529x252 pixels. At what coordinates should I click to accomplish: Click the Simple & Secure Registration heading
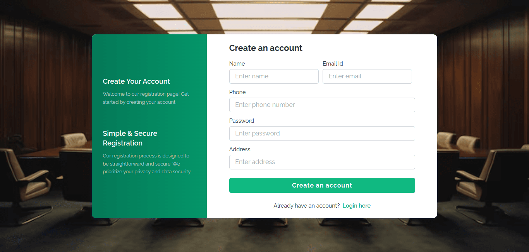(130, 138)
